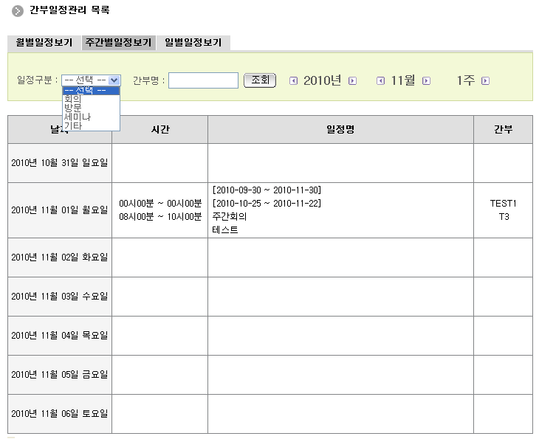Select the 주간별일정보기 tab

[x=118, y=43]
